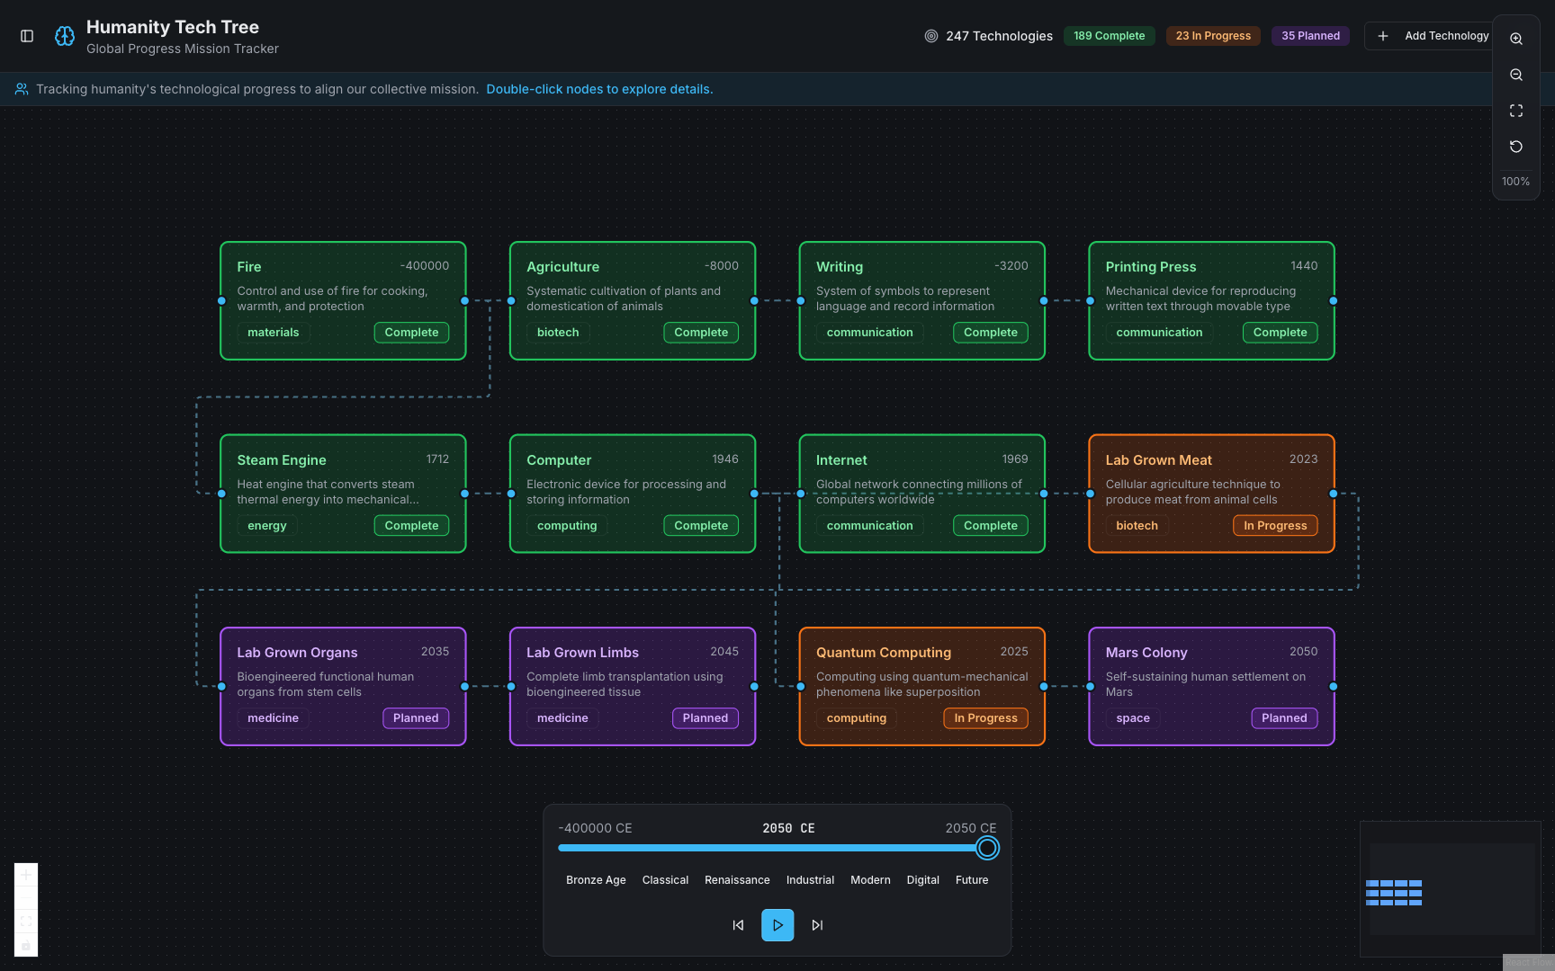Click the timeline slider thumb at 2050

coord(987,848)
